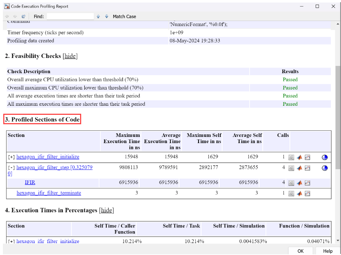
Task: Collapse hexagon_ifir_filter_step row with [-]
Action: pyautogui.click(x=11, y=168)
